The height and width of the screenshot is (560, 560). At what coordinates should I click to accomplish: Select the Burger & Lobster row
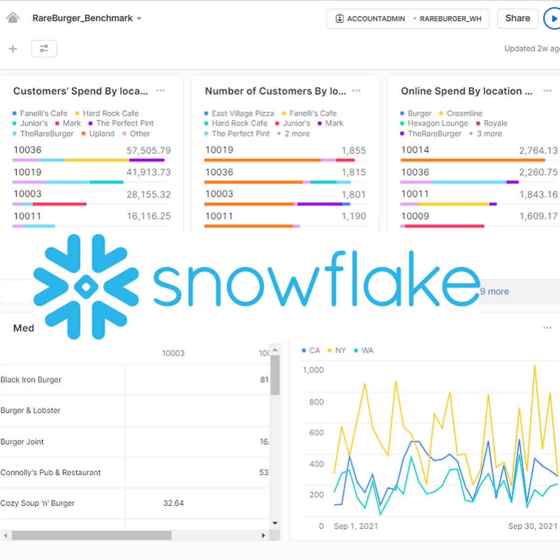pos(135,411)
